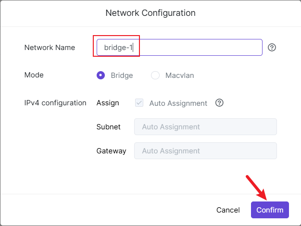Toggle the Auto Assignment checkbox
This screenshot has height=226, width=301.
pos(139,103)
